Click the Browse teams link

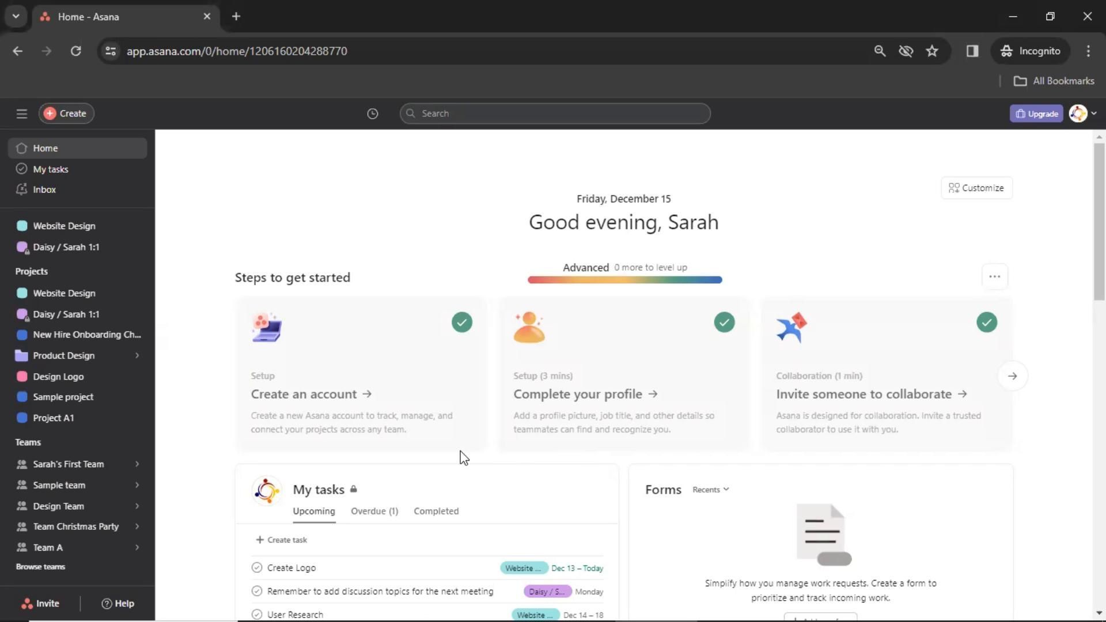click(x=40, y=567)
